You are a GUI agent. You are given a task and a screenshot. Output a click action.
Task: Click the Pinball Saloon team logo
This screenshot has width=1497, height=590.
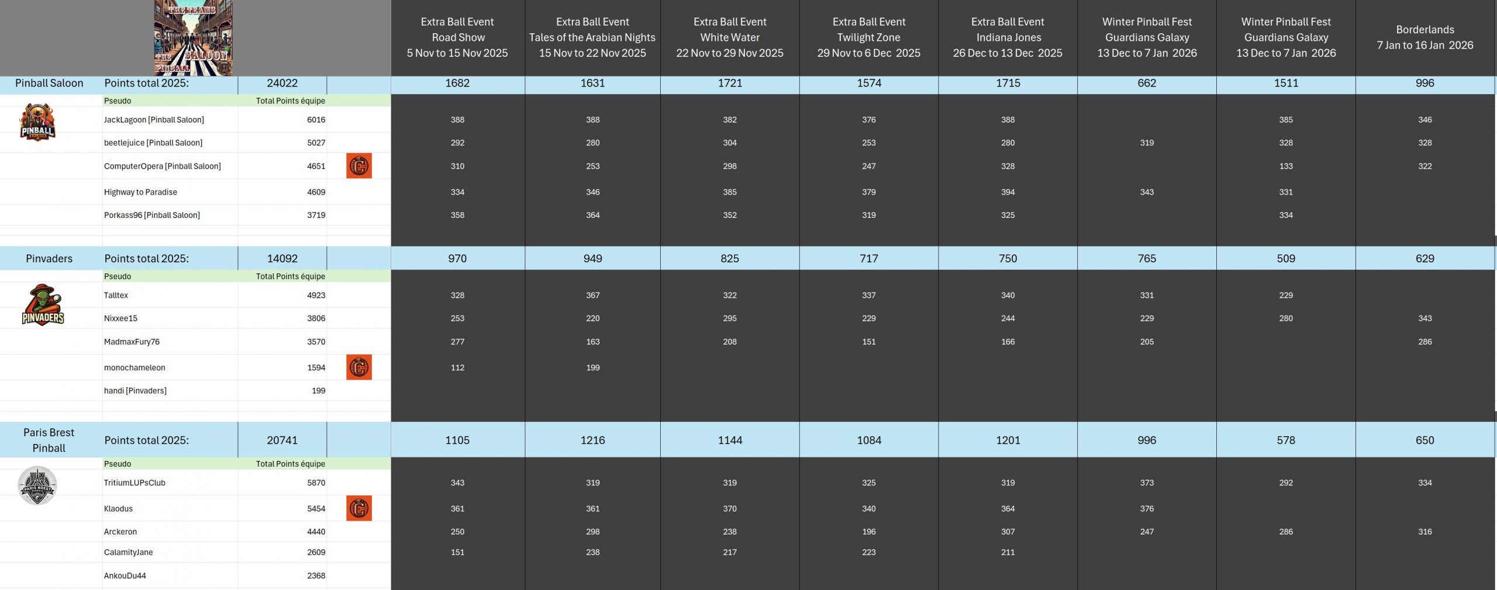pos(37,123)
